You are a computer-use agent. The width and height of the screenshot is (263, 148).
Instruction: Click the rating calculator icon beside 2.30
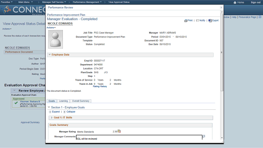pyautogui.click(x=119, y=131)
